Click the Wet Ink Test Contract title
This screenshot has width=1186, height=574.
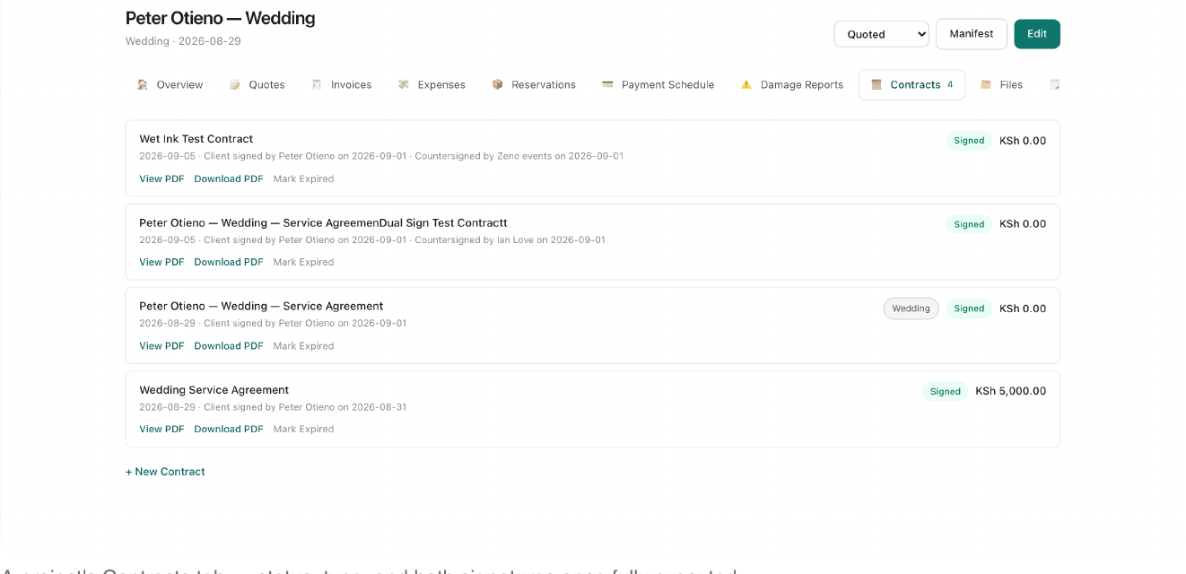pos(196,139)
